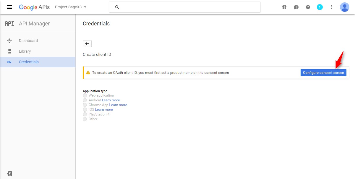Expand the Project SageX3 dropdown
The height and width of the screenshot is (179, 355).
pyautogui.click(x=71, y=7)
